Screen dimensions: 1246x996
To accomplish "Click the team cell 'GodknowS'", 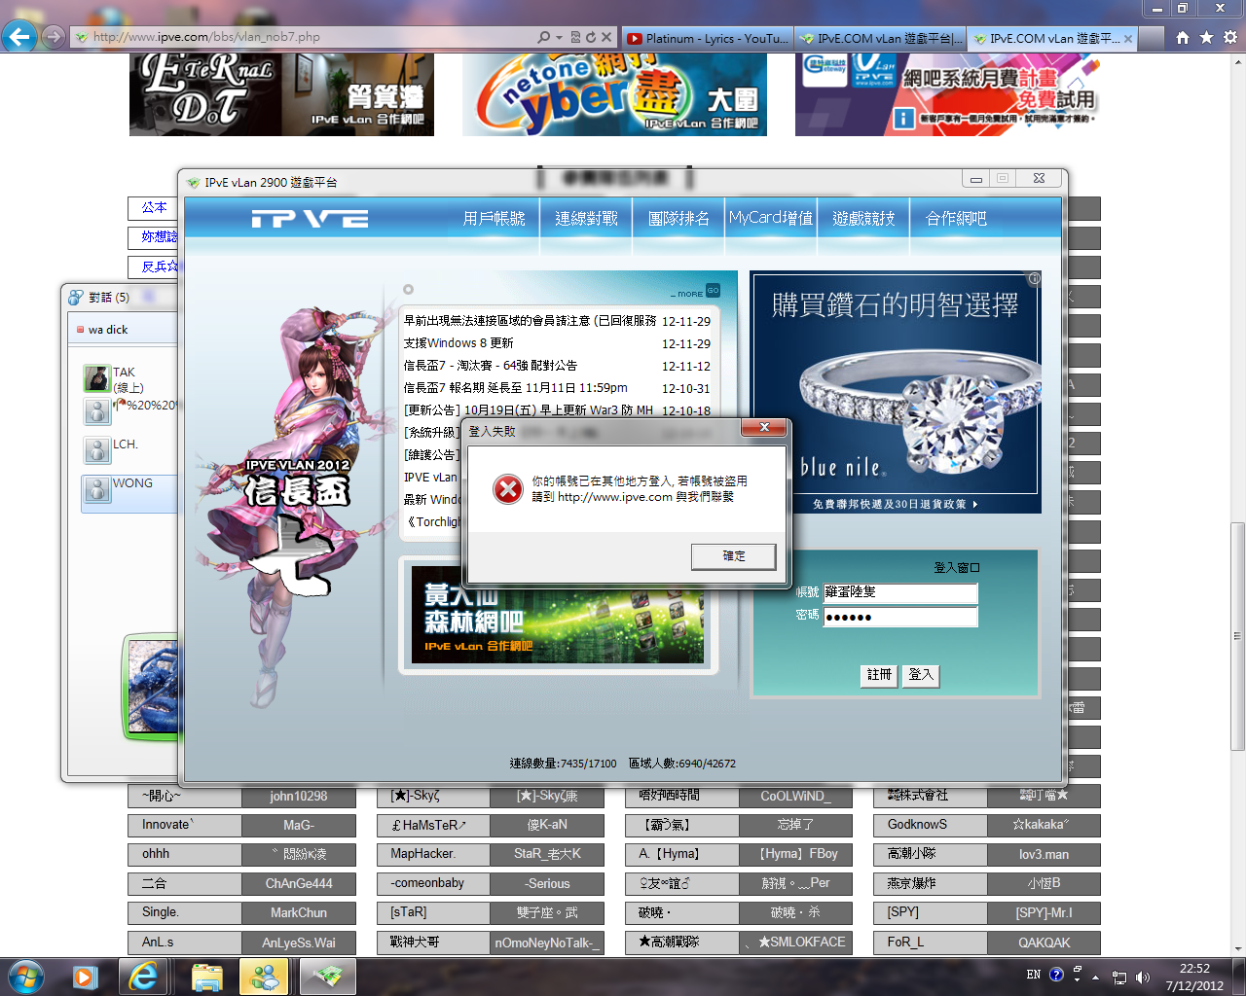I will (x=930, y=826).
